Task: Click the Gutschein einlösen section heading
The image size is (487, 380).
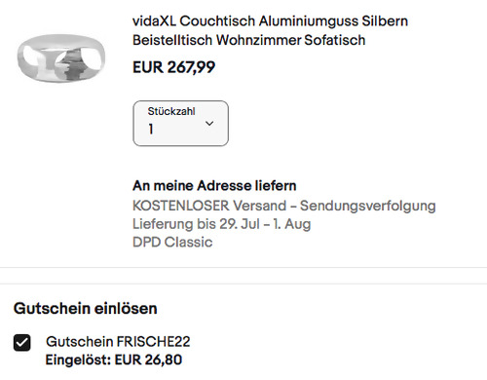Action: [86, 308]
